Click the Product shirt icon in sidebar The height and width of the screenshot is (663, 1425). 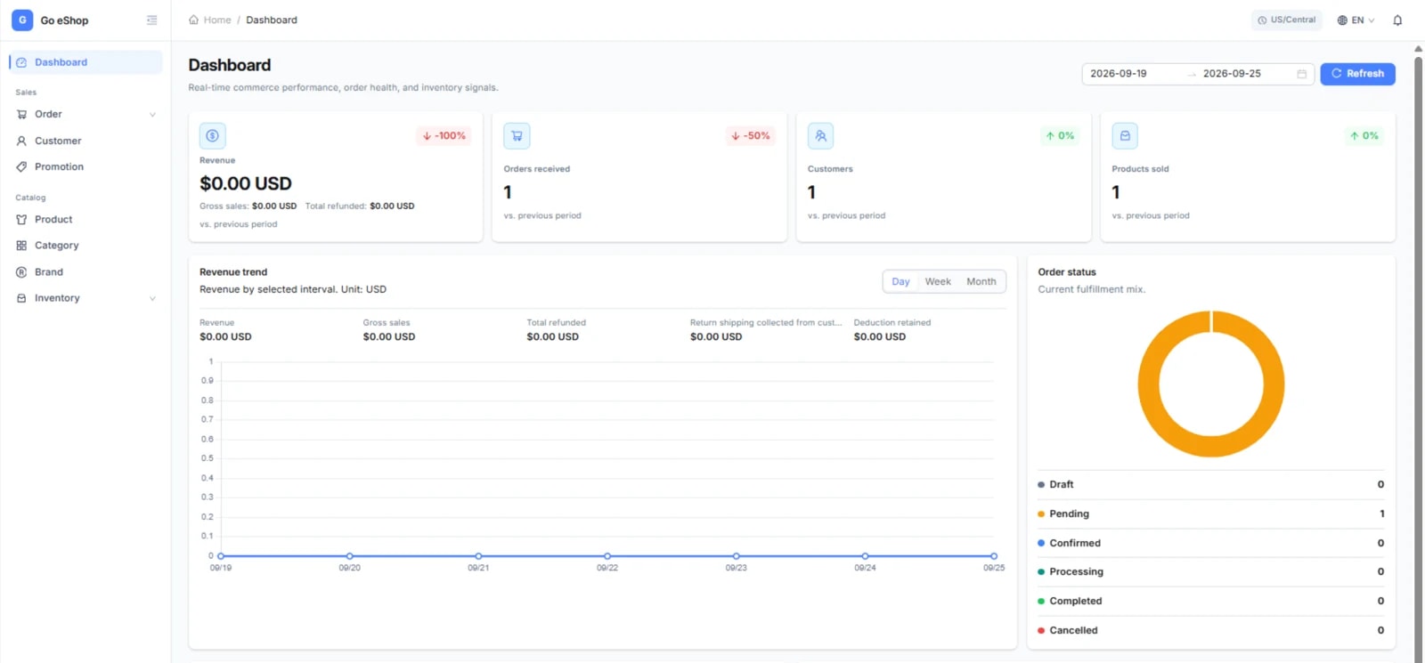click(21, 219)
